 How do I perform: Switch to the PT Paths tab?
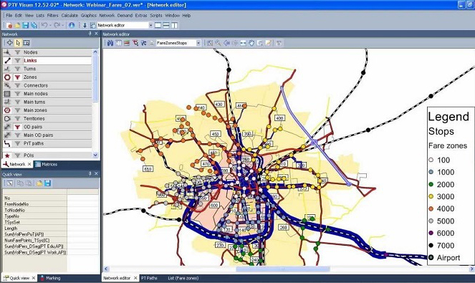tap(149, 278)
